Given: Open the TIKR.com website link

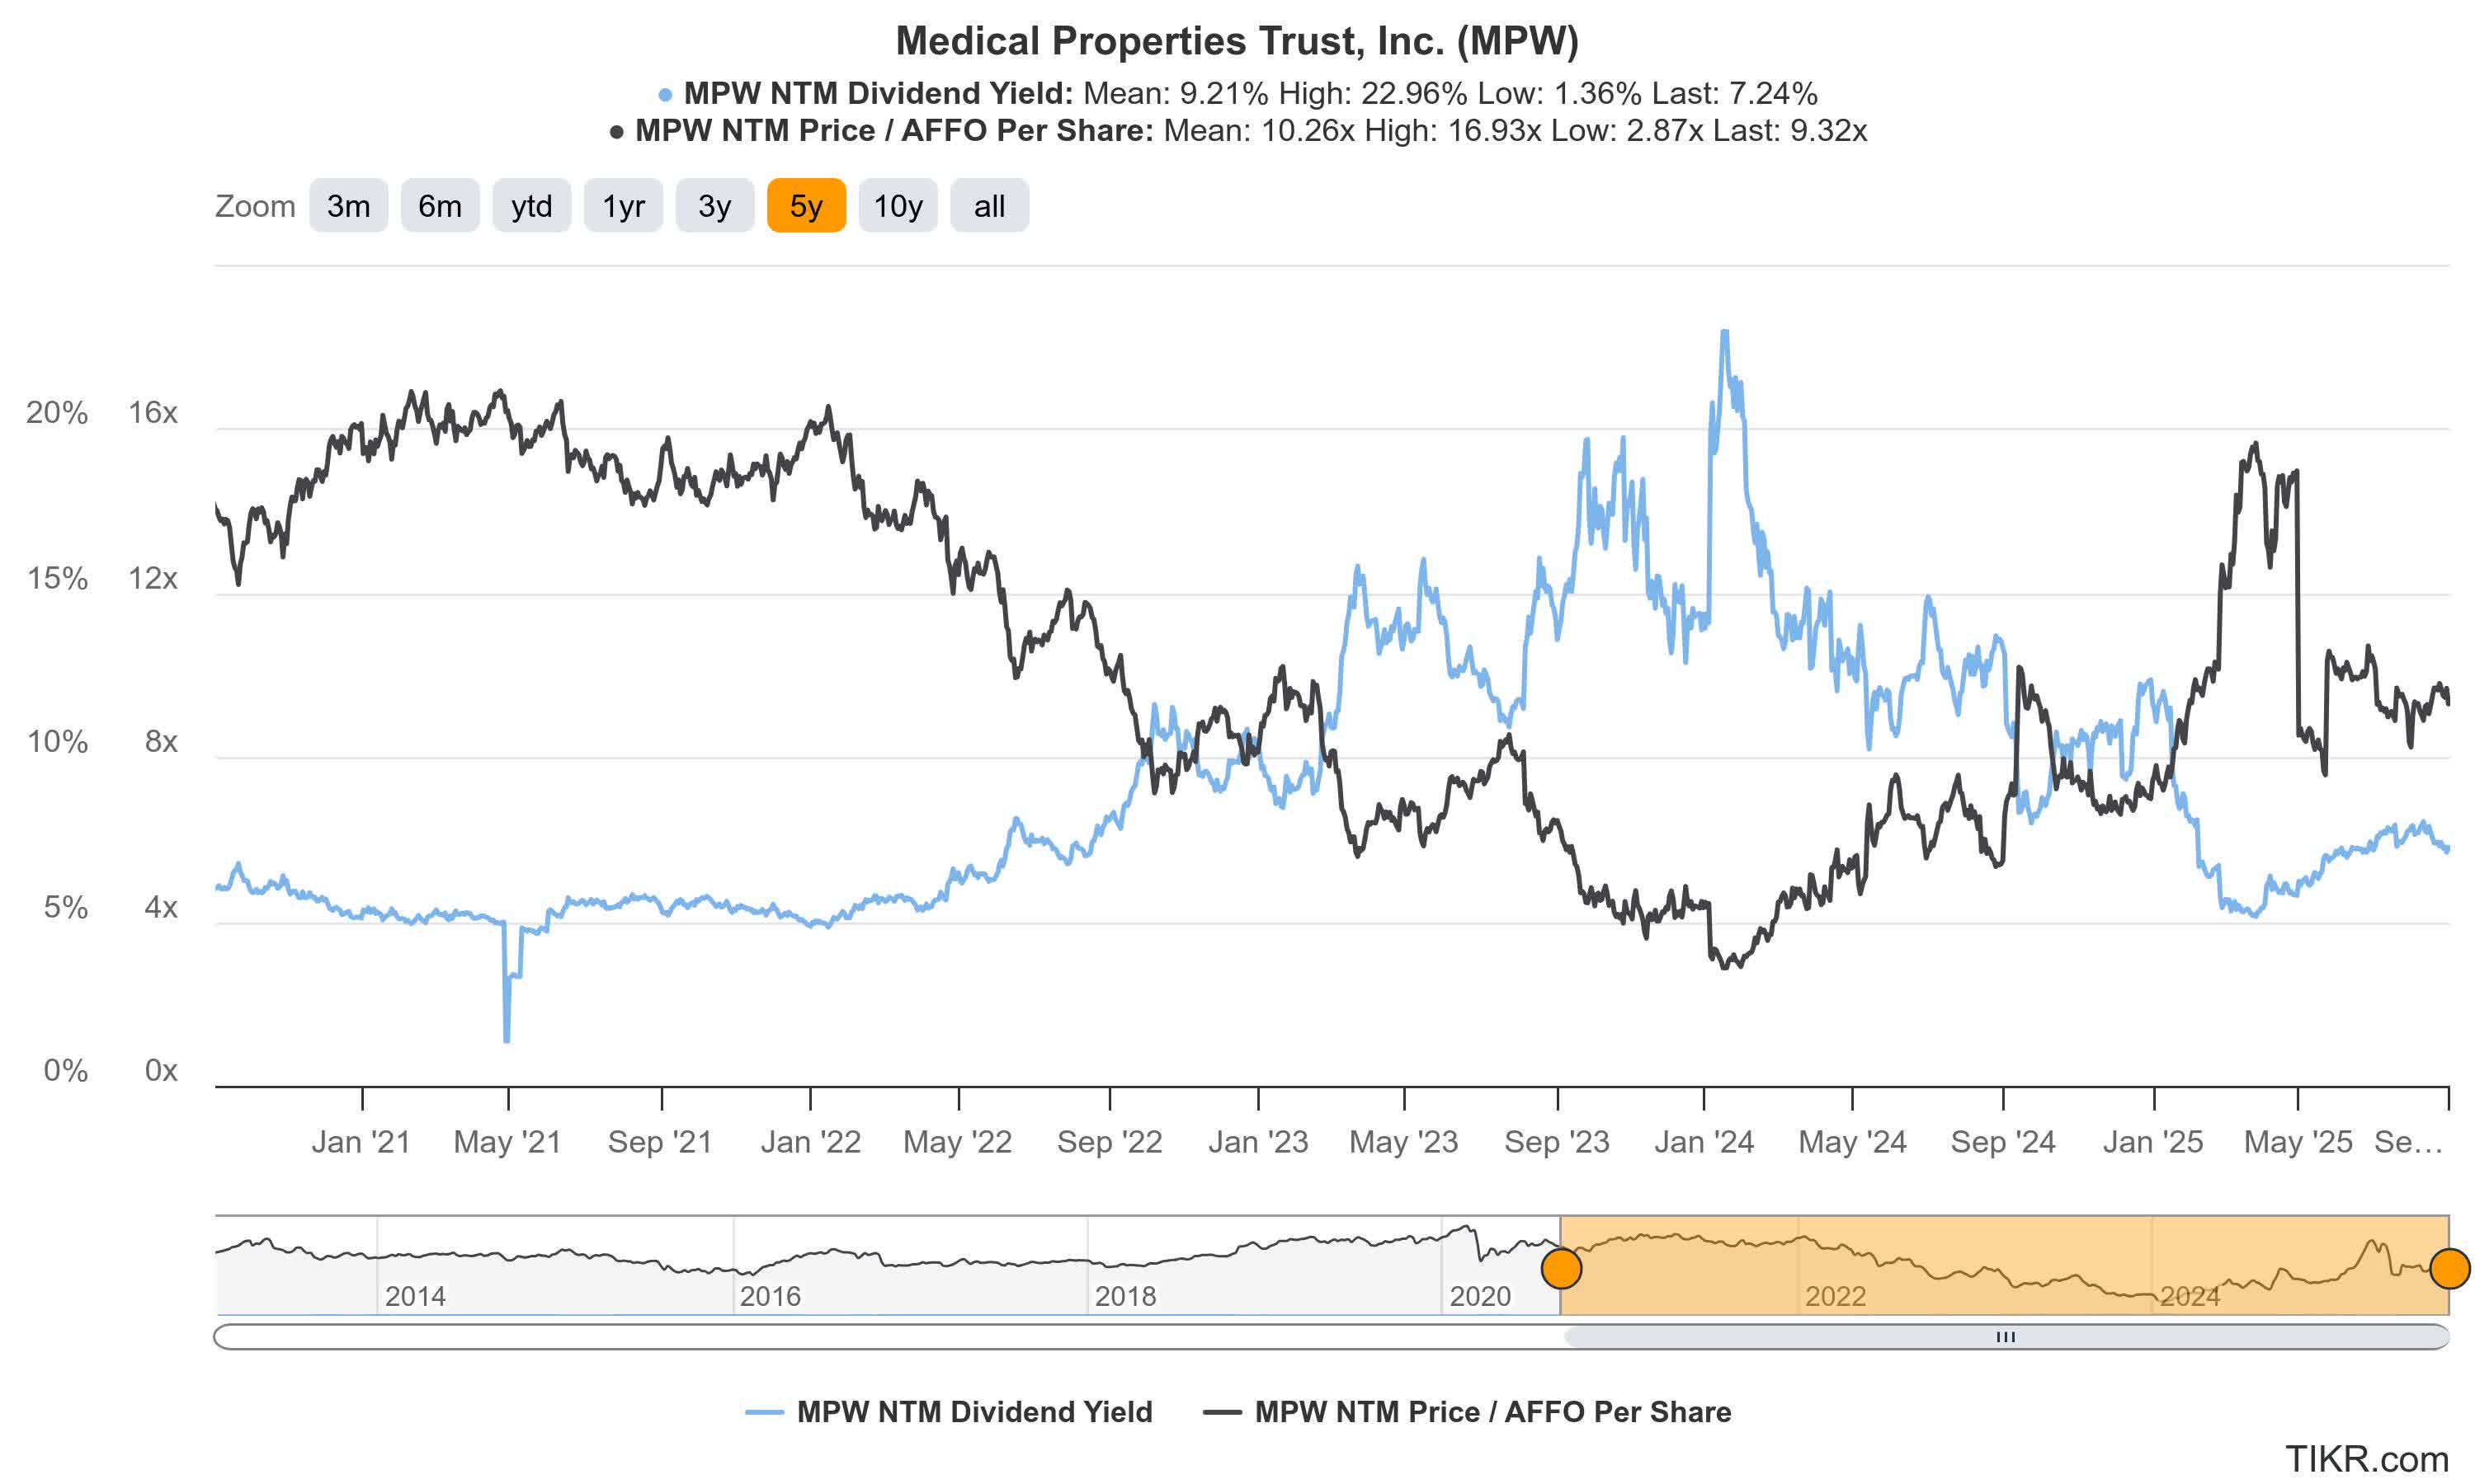Looking at the screenshot, I should [2379, 1460].
